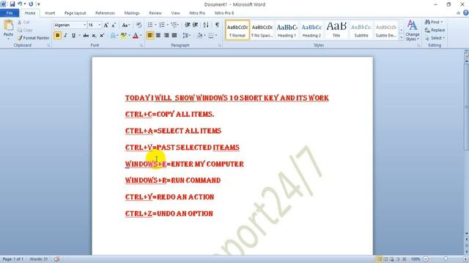Click the Multilevel List icon
Image resolution: width=469 pixels, height=263 pixels.
tap(174, 25)
